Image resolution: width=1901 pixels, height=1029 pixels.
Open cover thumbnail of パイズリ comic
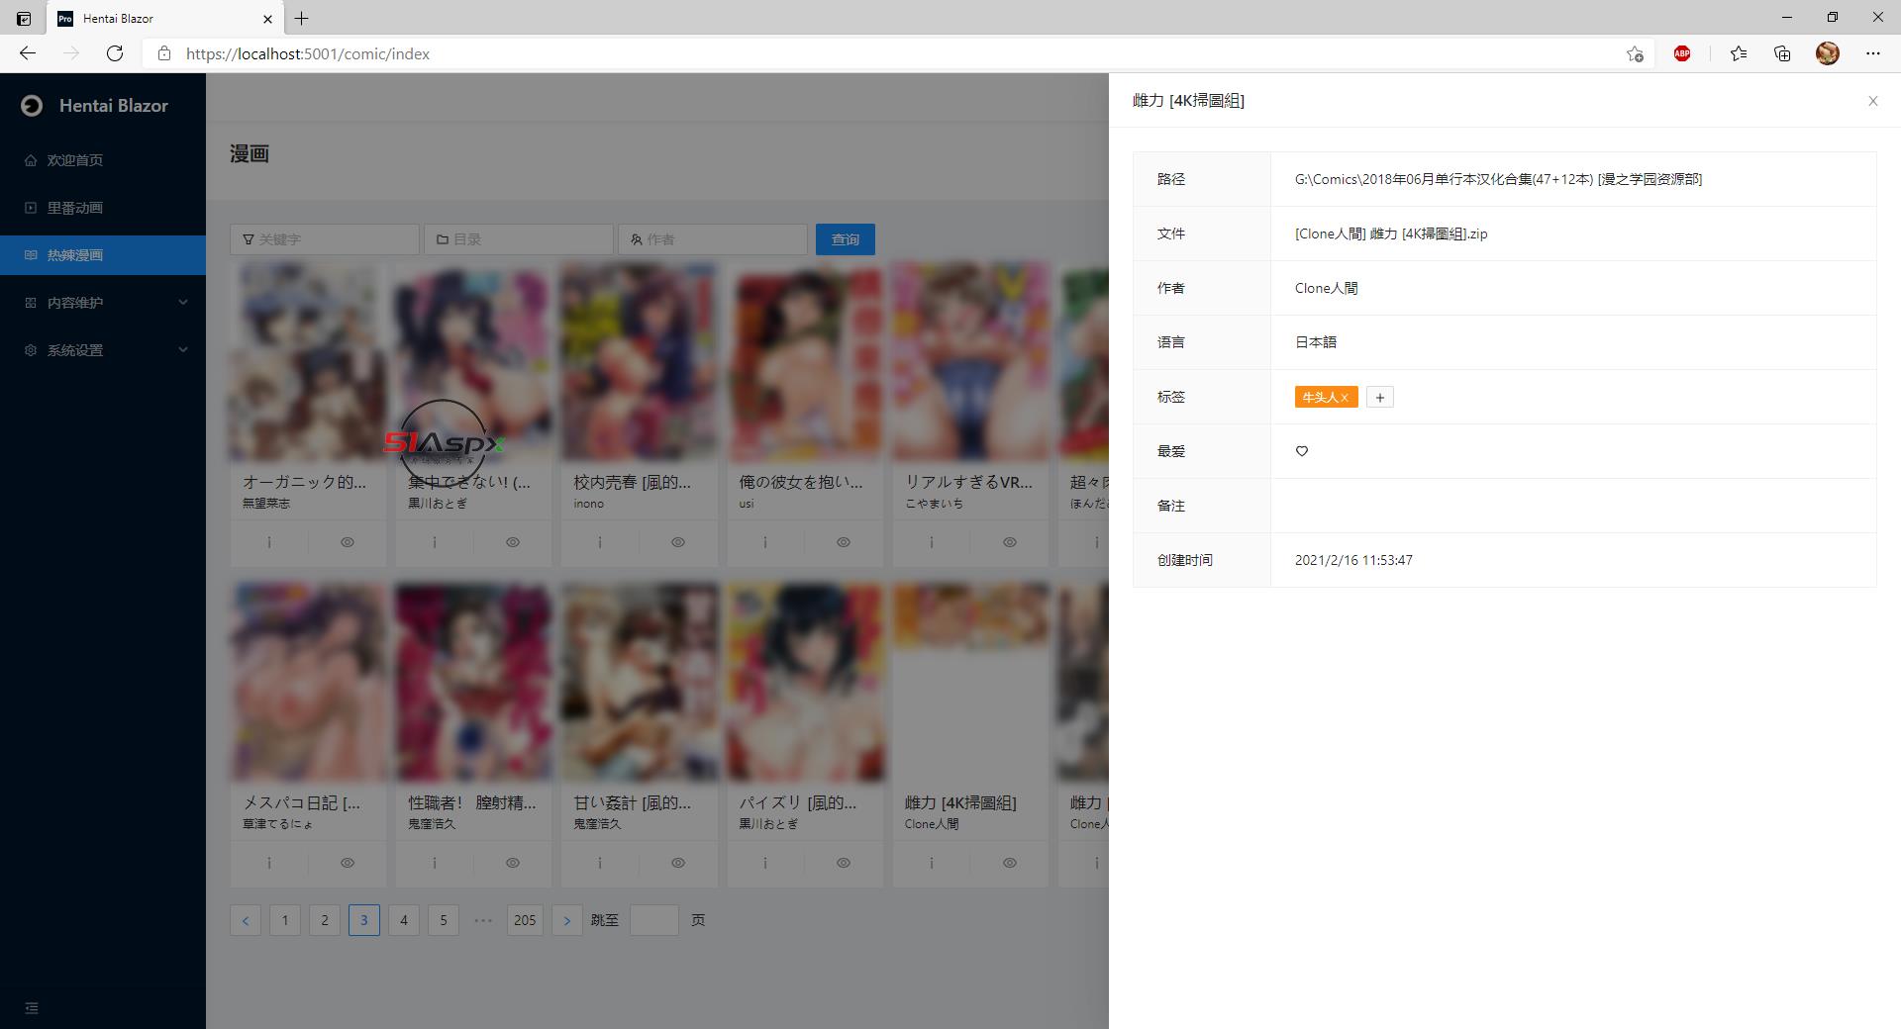click(x=805, y=683)
